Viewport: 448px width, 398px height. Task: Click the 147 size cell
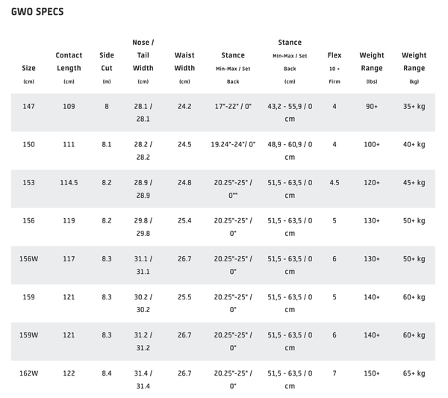(29, 106)
